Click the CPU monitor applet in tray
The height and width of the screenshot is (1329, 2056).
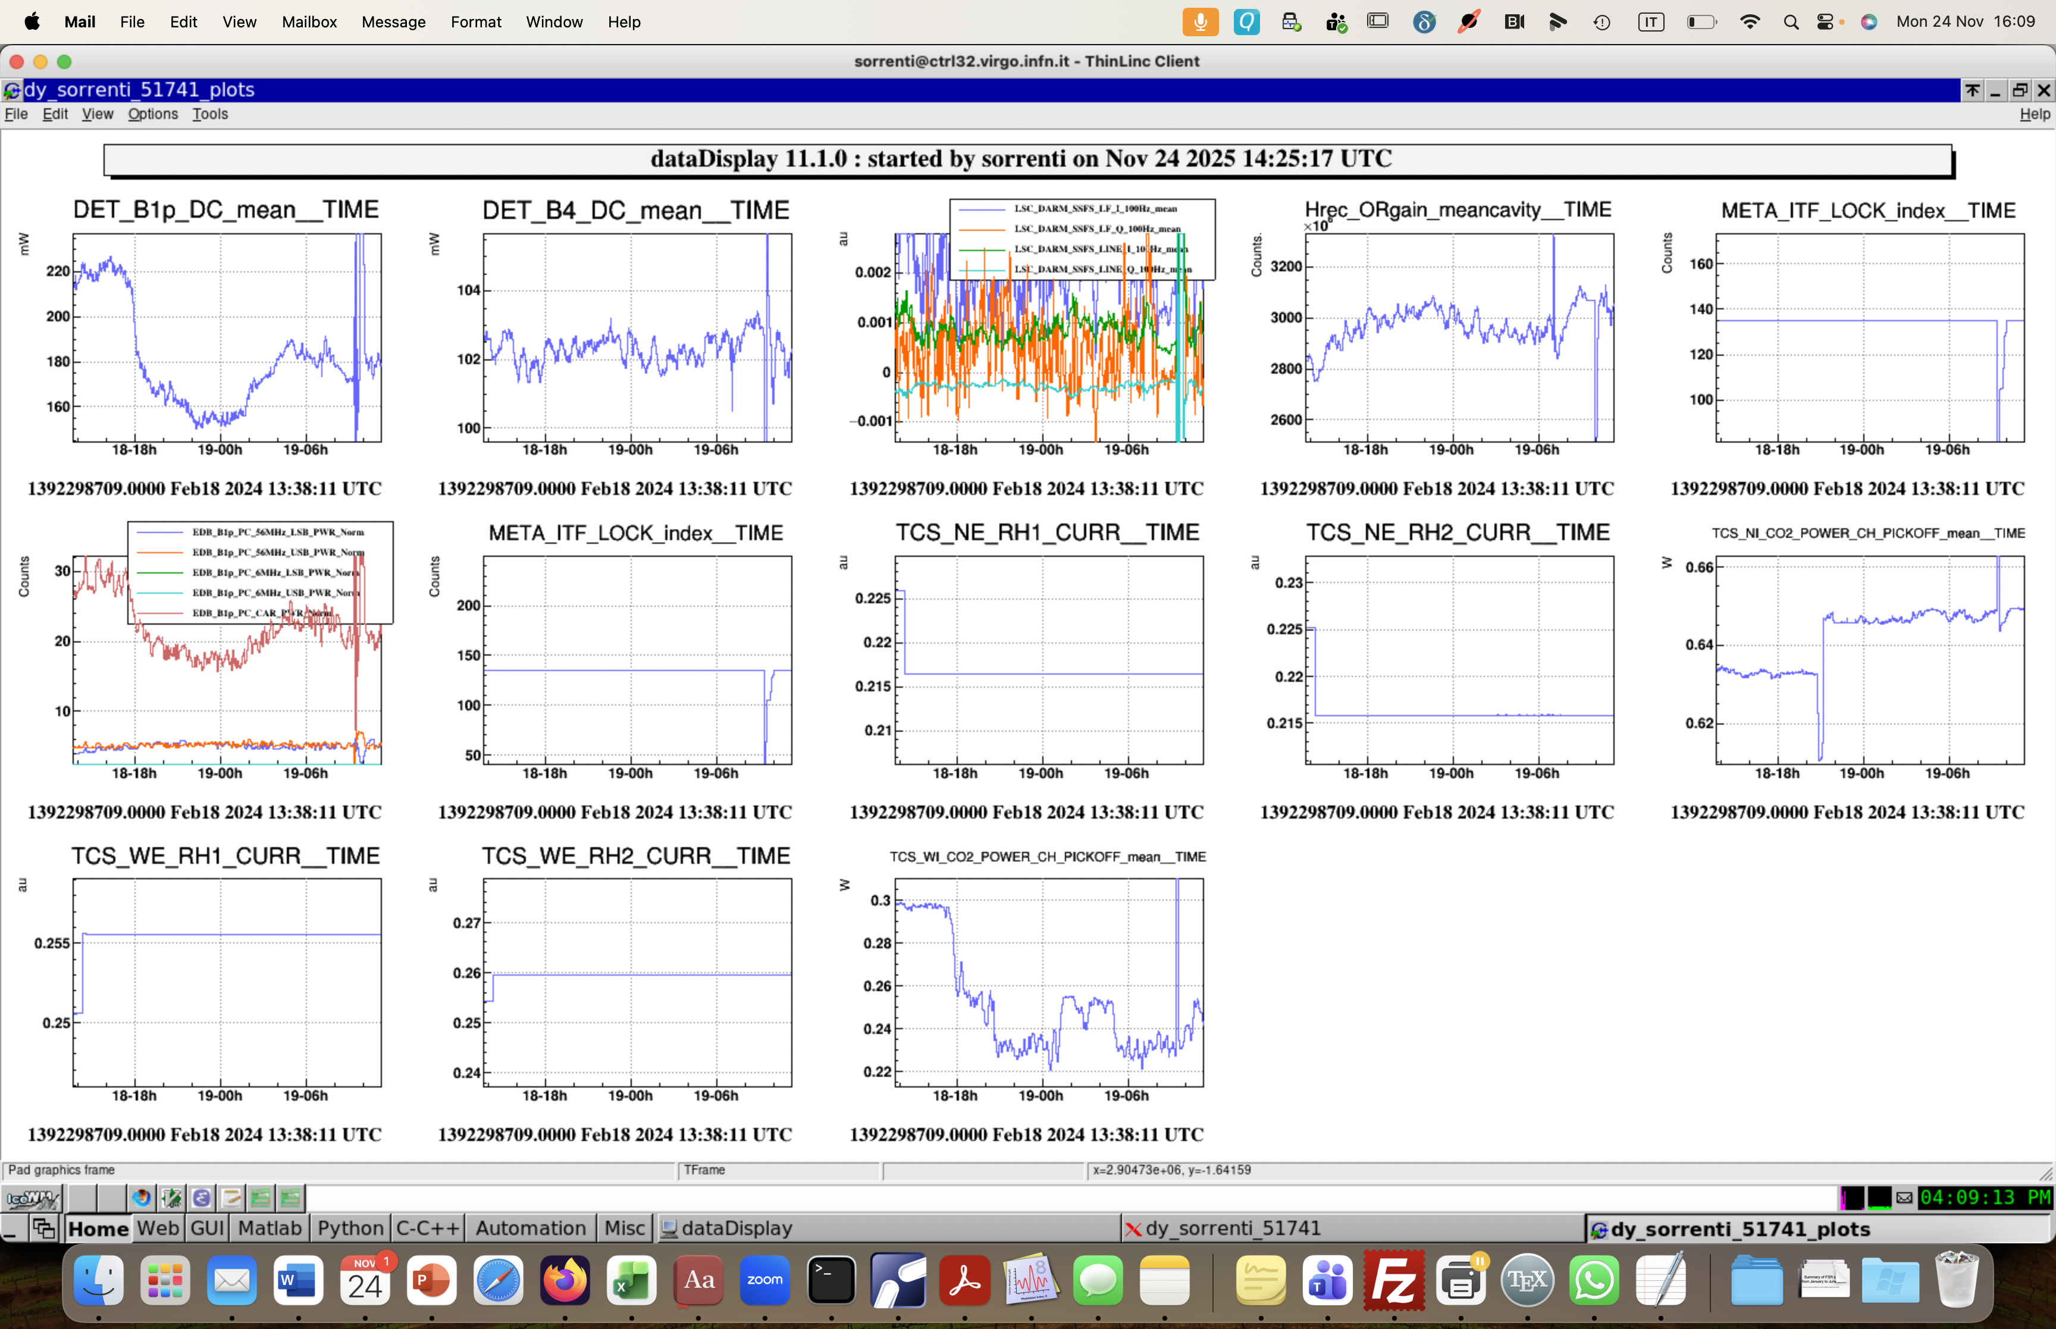(x=1851, y=1198)
